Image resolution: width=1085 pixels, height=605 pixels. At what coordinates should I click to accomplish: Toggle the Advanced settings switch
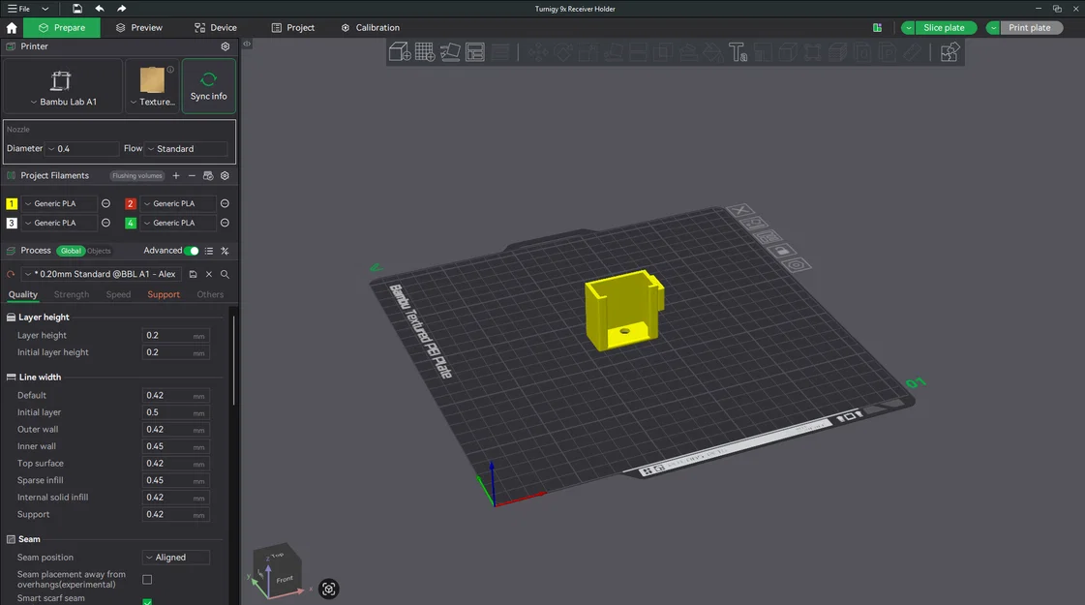[x=192, y=251]
